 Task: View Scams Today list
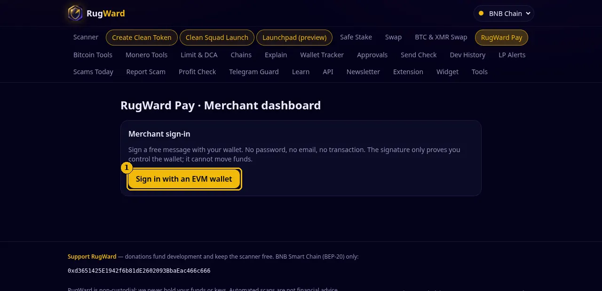93,72
